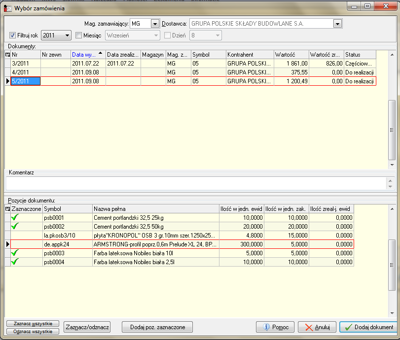This screenshot has height=340, width=400.
Task: Select płyta KRONOPOL OSB 3 row
Action: [180, 235]
